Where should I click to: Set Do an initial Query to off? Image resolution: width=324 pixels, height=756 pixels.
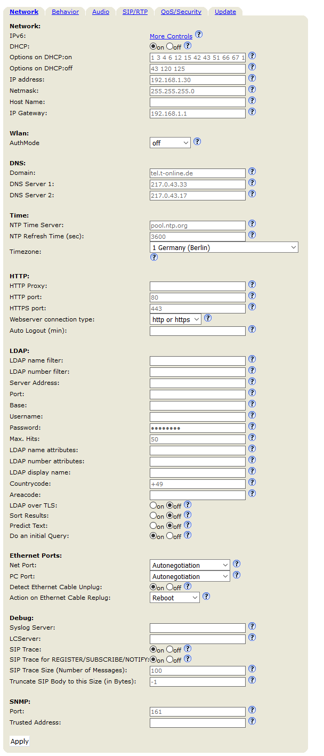pyautogui.click(x=170, y=536)
